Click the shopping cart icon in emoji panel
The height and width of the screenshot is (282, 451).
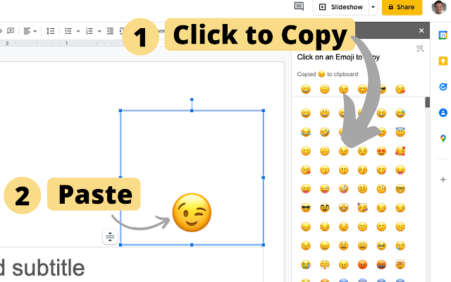coord(420,48)
